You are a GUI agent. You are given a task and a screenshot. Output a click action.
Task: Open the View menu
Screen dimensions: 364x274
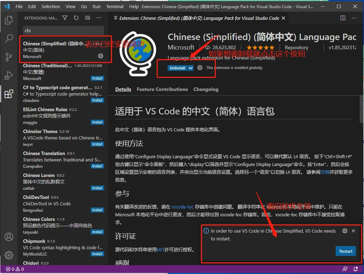click(x=70, y=6)
